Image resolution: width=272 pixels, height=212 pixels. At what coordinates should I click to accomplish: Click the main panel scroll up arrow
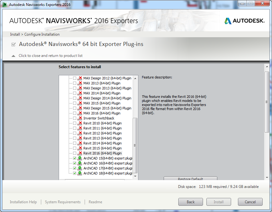[x=267, y=67]
